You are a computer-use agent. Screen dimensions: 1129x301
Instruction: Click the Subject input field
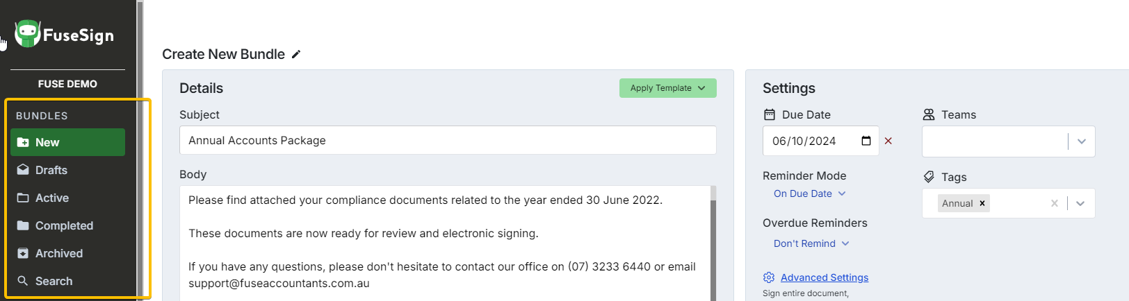click(448, 140)
